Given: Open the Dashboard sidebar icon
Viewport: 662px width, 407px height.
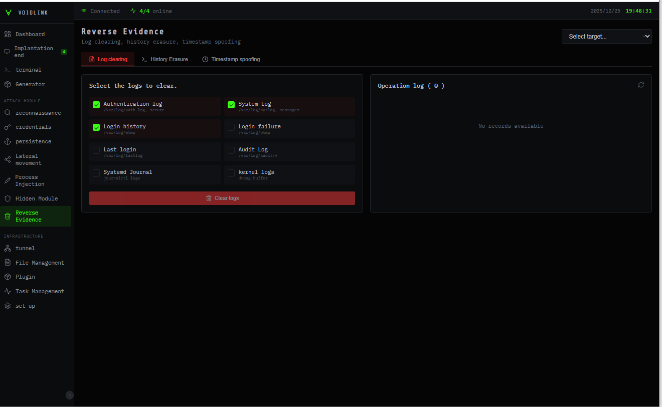Looking at the screenshot, I should (x=8, y=34).
